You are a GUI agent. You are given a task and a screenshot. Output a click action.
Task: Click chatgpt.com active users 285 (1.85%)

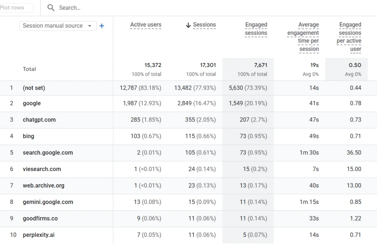point(146,120)
